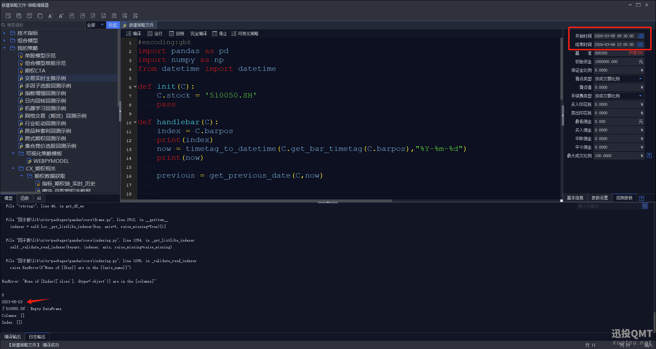Click the help icon beside 最大成交比例
Screen dimensions: 656x349
pos(649,155)
